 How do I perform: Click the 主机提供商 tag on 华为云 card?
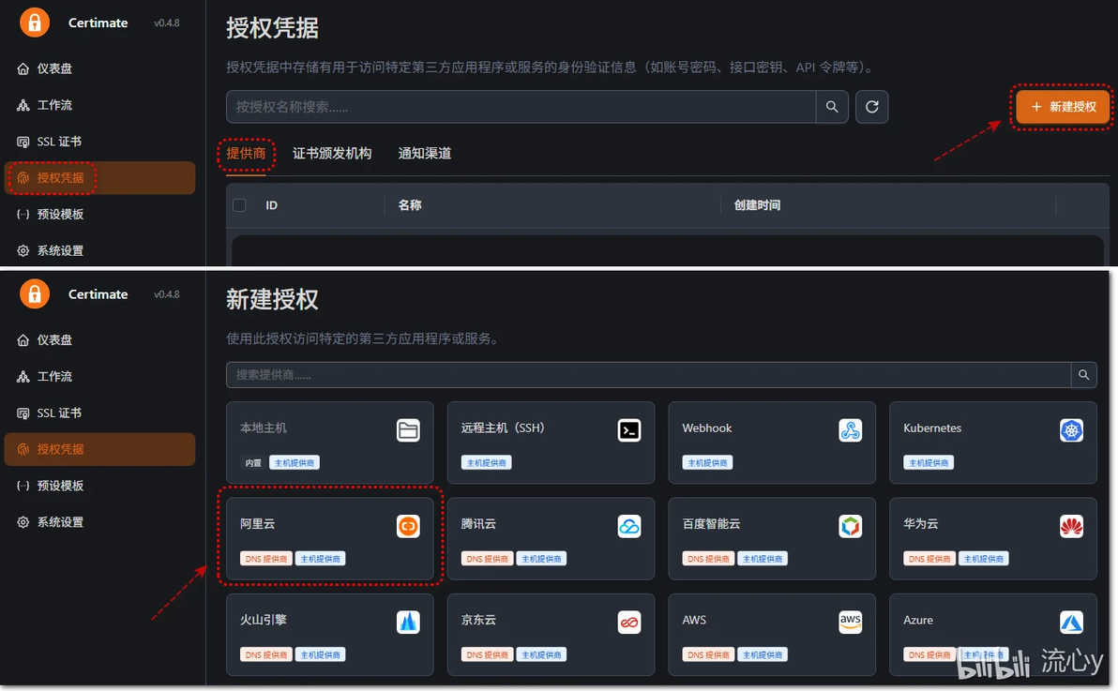click(x=983, y=559)
